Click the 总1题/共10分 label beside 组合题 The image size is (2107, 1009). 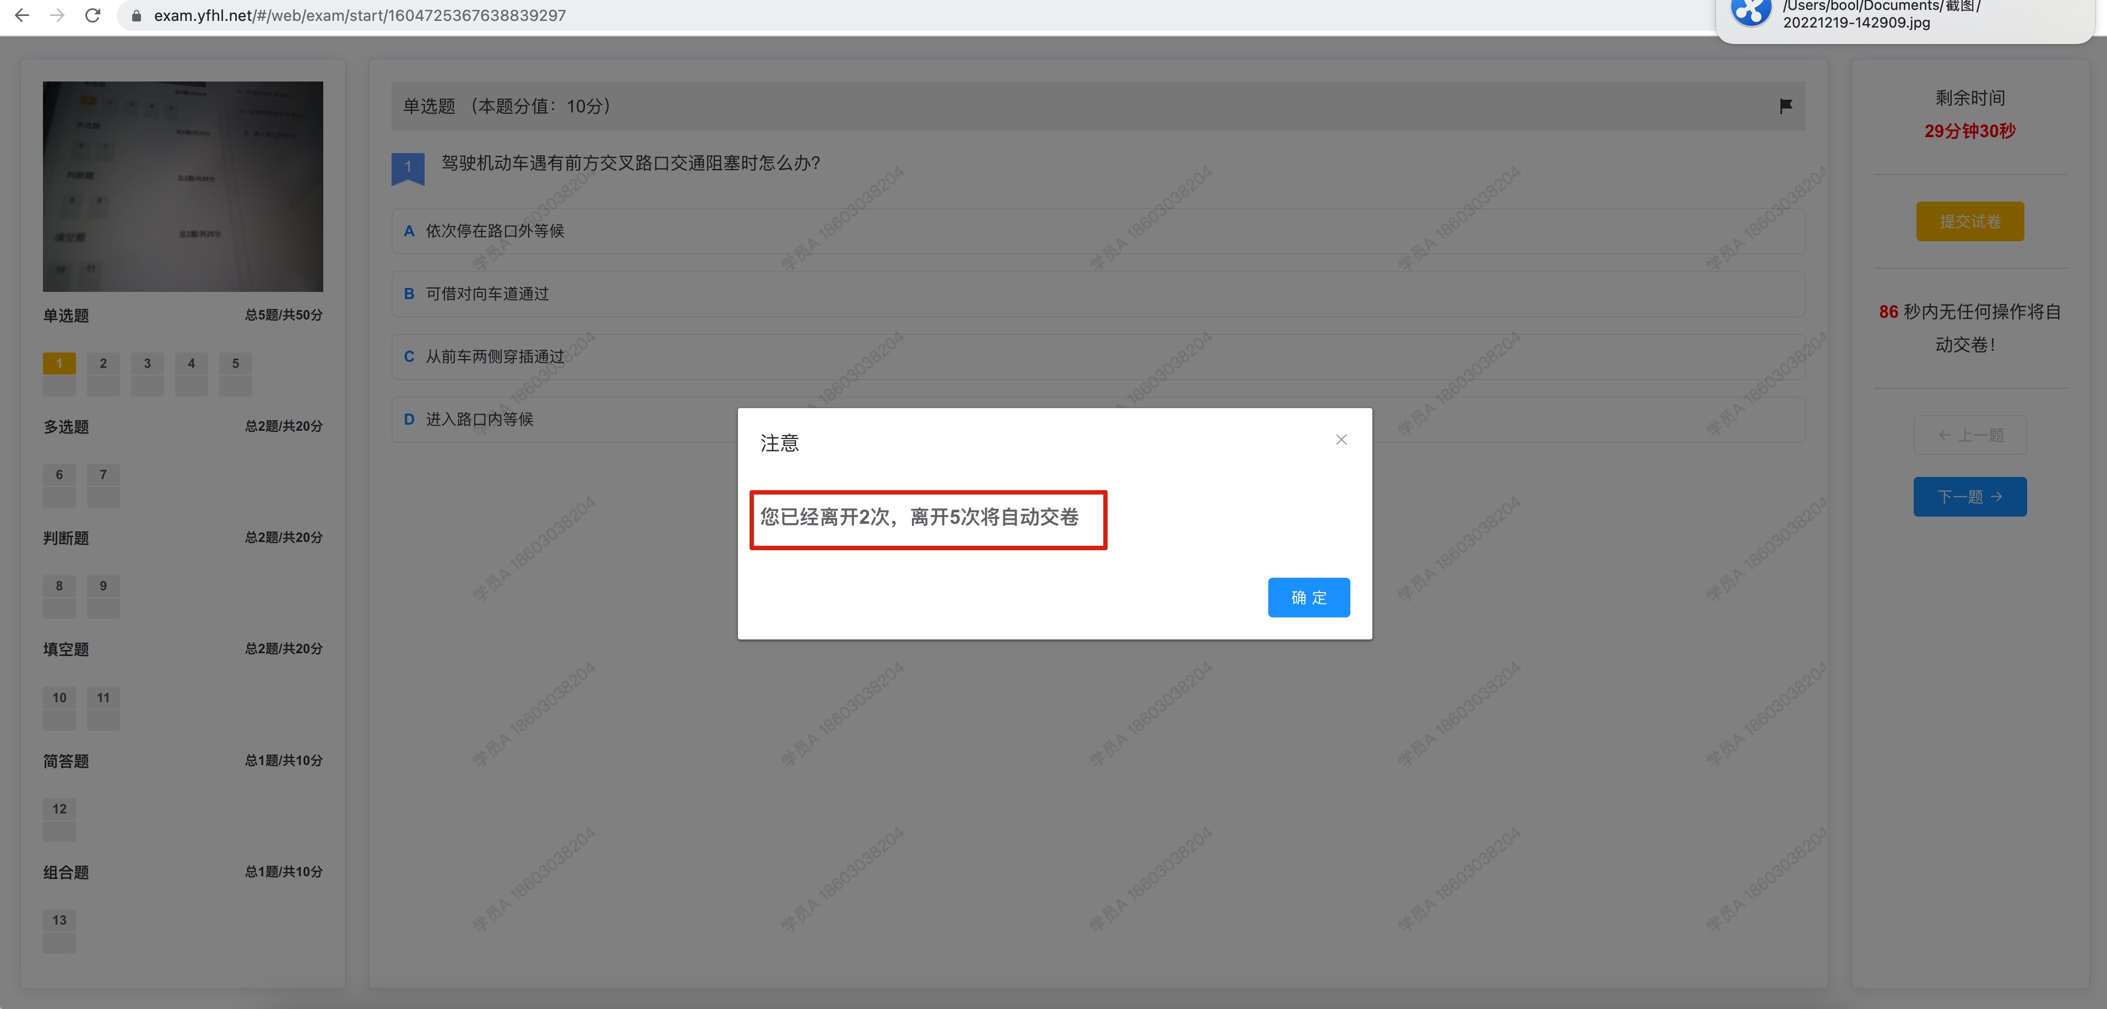pos(284,871)
